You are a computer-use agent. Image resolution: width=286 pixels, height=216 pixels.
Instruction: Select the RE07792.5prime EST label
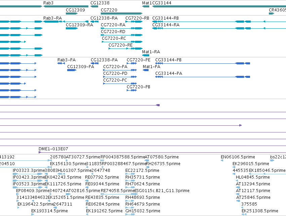pyautogui.click(x=102, y=177)
